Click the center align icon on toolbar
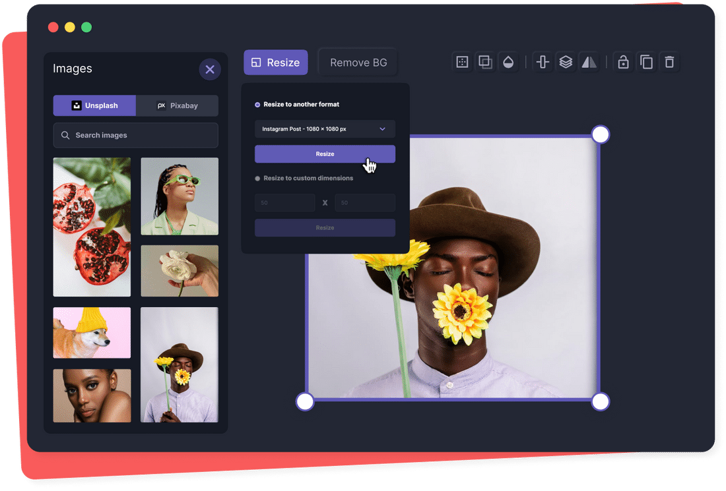This screenshot has width=726, height=491. [x=542, y=61]
